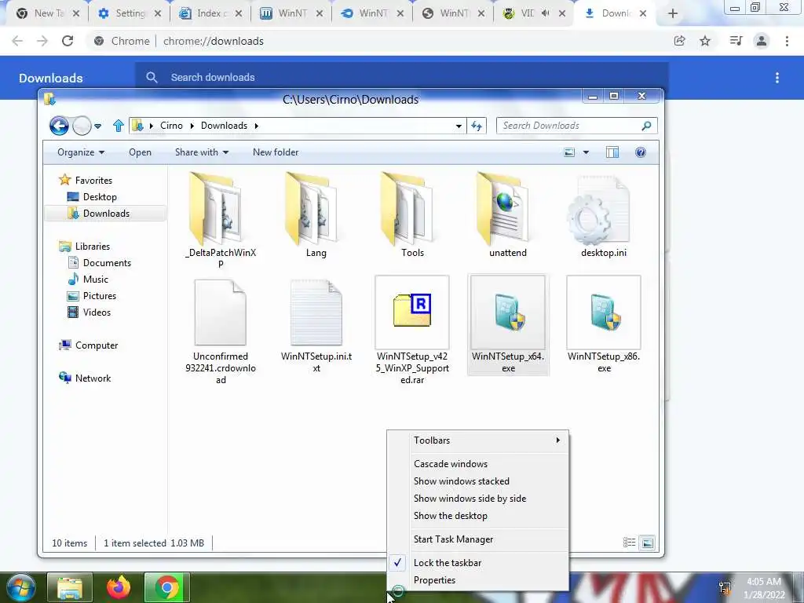The height and width of the screenshot is (603, 804).
Task: Go back in the Explorer window
Action: (x=59, y=126)
